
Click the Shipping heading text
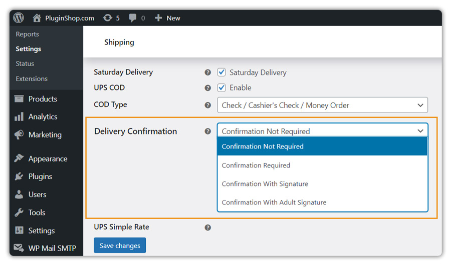click(x=119, y=42)
